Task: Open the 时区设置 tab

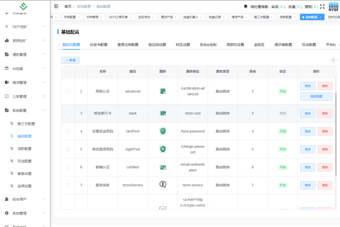Action: pos(183,45)
